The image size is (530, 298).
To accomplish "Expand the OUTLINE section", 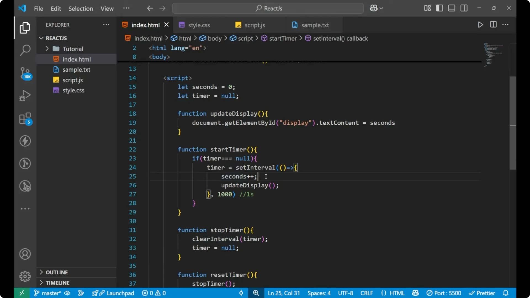I will click(x=41, y=272).
